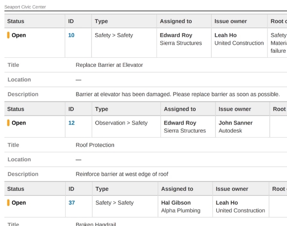Image resolution: width=287 pixels, height=226 pixels.
Task: Click Hal Gibson assignee name
Action: 176,202
